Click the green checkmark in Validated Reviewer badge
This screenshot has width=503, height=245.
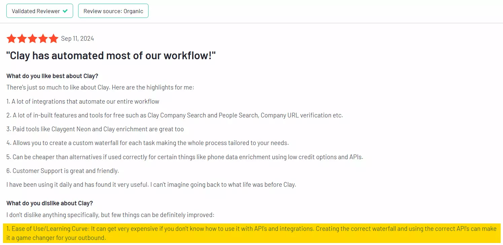(x=65, y=11)
